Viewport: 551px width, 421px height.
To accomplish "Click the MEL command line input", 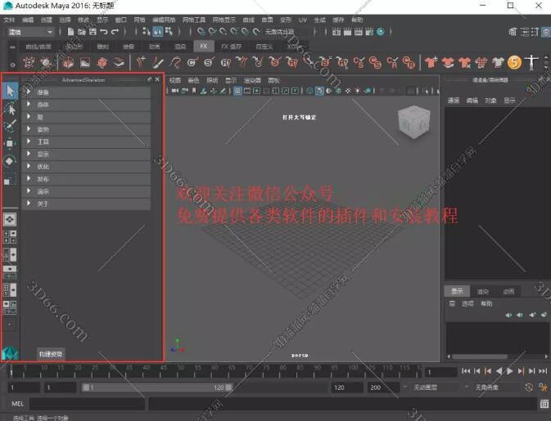I will click(x=87, y=404).
